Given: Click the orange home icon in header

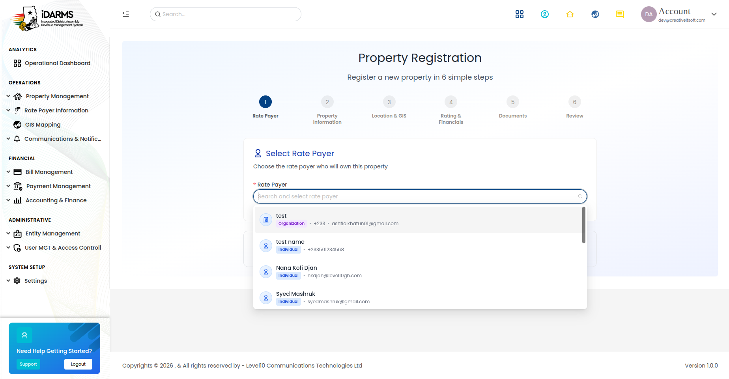Looking at the screenshot, I should [570, 14].
